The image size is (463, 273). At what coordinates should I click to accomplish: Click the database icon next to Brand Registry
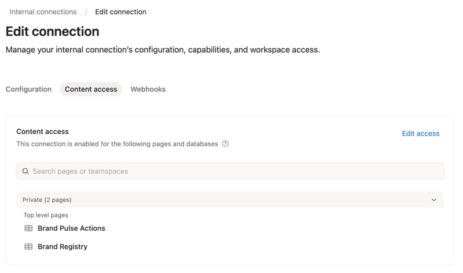[28, 246]
